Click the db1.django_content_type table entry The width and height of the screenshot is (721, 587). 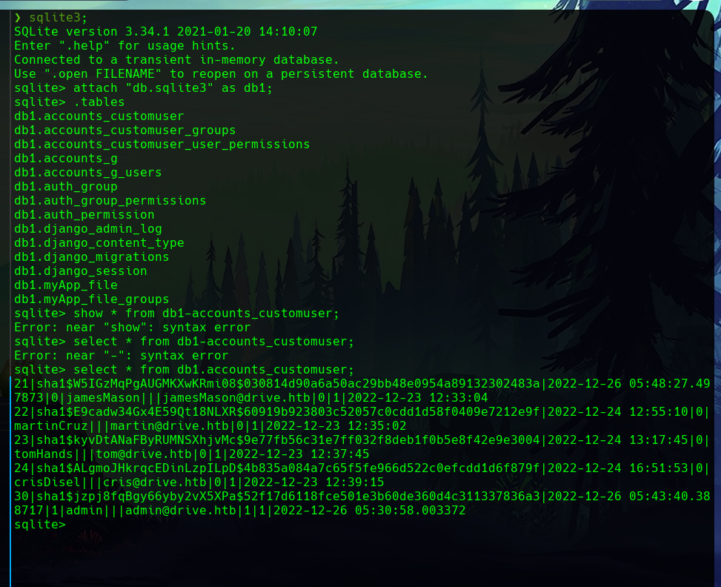pos(99,243)
